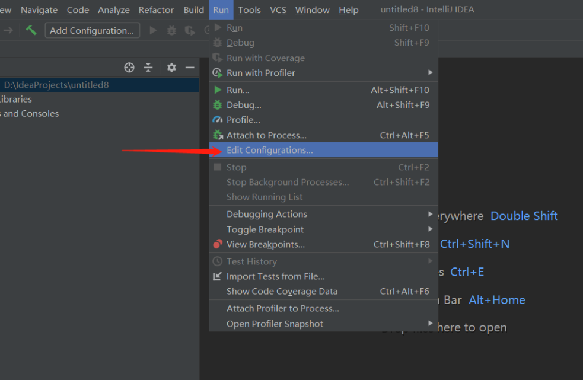Choose Import Tests from File... entry
The height and width of the screenshot is (380, 583).
click(323, 276)
